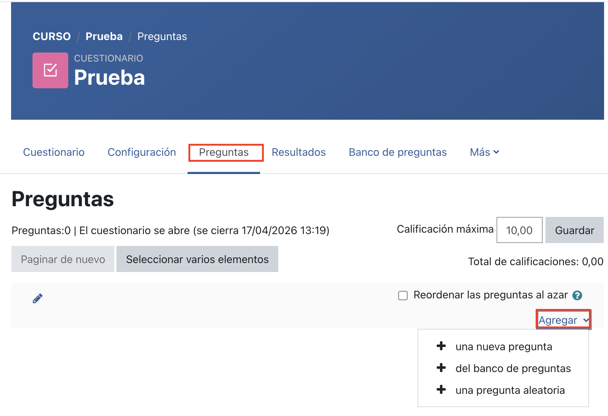Screen dimensions: 608x416
Task: Go to the Resultados tab
Action: (x=299, y=152)
